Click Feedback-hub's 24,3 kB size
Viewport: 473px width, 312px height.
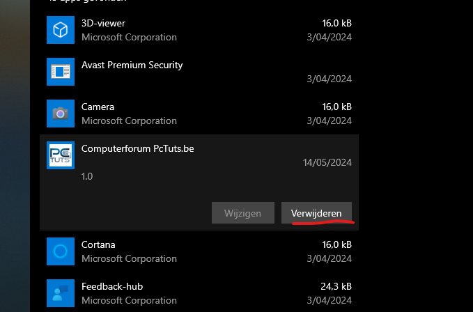click(x=336, y=286)
